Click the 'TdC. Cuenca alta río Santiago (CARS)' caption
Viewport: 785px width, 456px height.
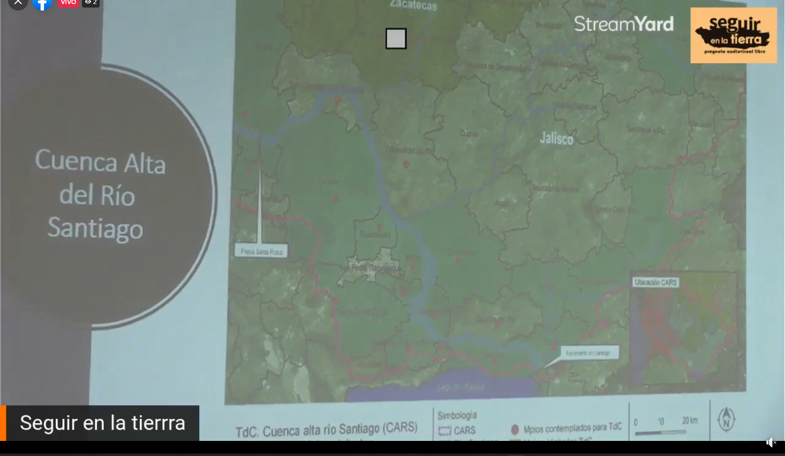(326, 430)
